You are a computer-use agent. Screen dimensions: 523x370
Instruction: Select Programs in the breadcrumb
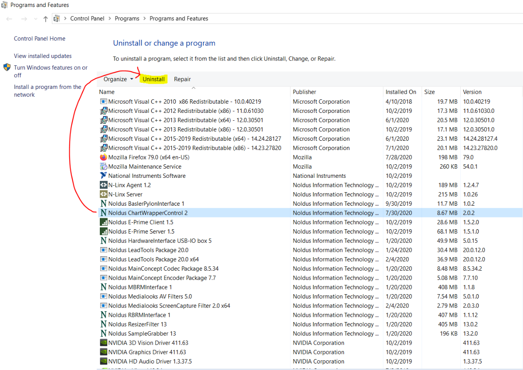(127, 19)
